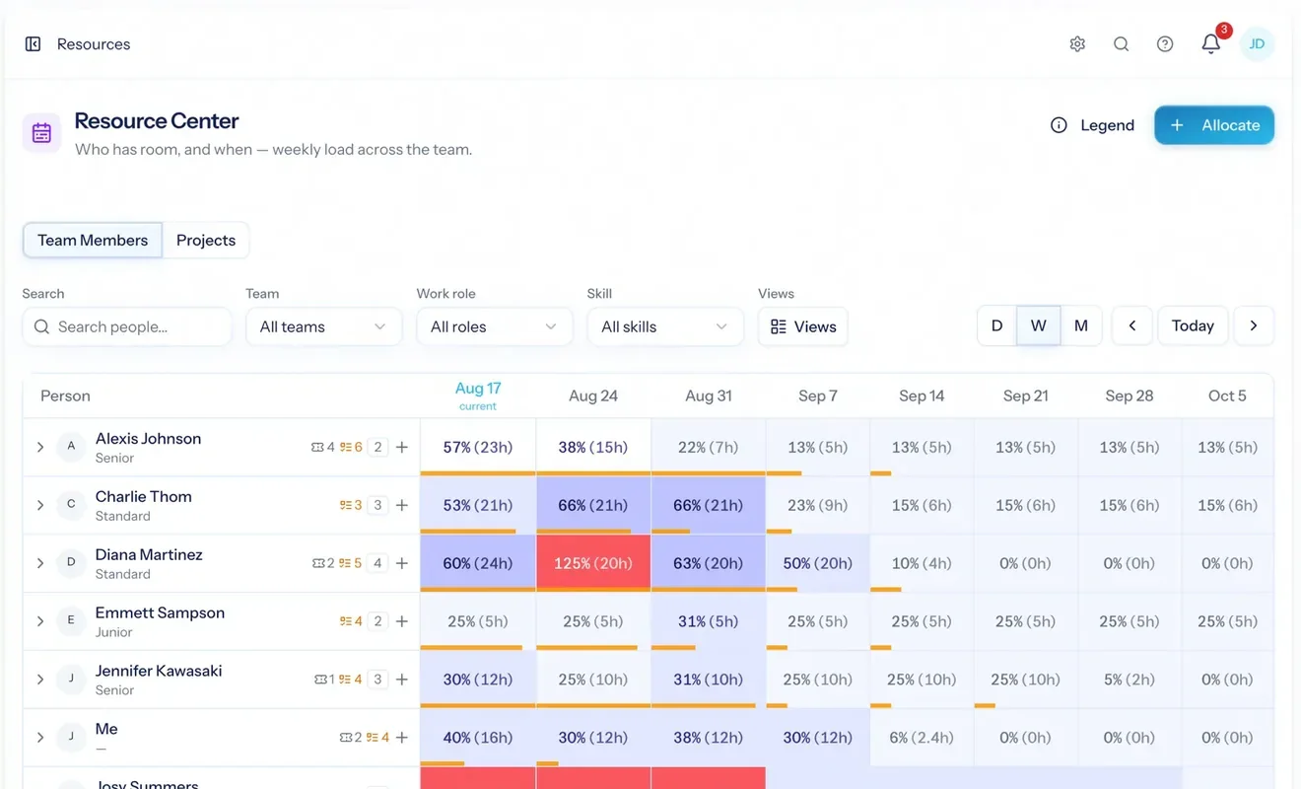Open the JD user avatar menu
Viewport: 1301px width, 789px height.
(x=1257, y=44)
